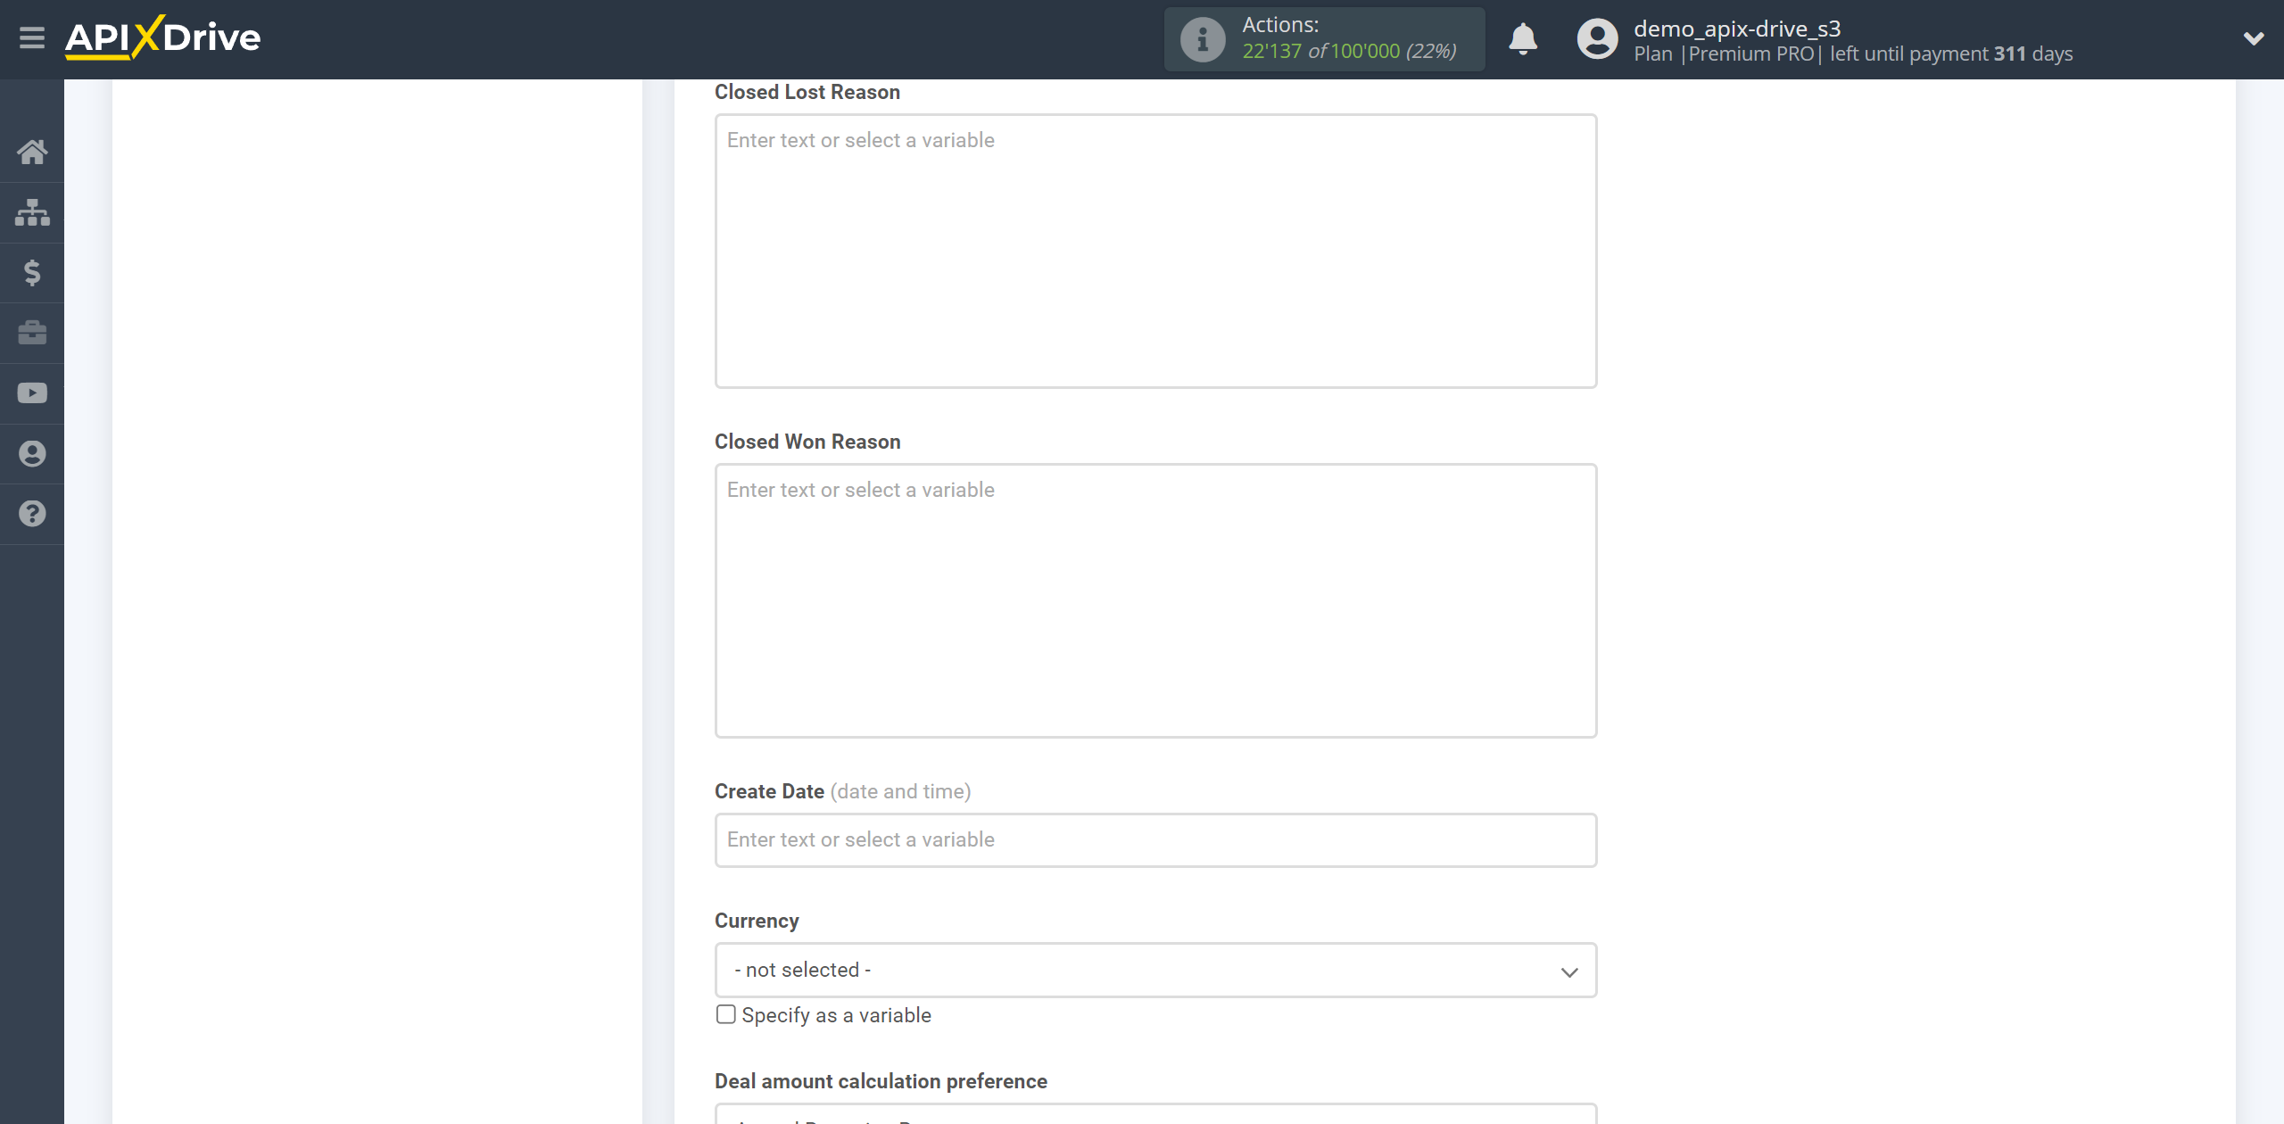Open the briefcase services icon
The image size is (2284, 1124).
tap(32, 333)
